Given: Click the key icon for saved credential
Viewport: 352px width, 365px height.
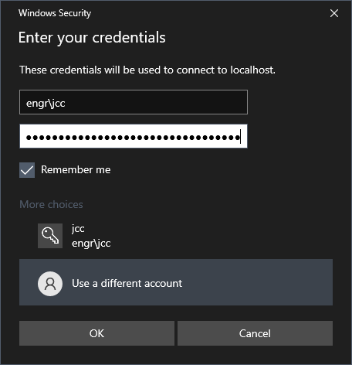Looking at the screenshot, I should click(50, 236).
